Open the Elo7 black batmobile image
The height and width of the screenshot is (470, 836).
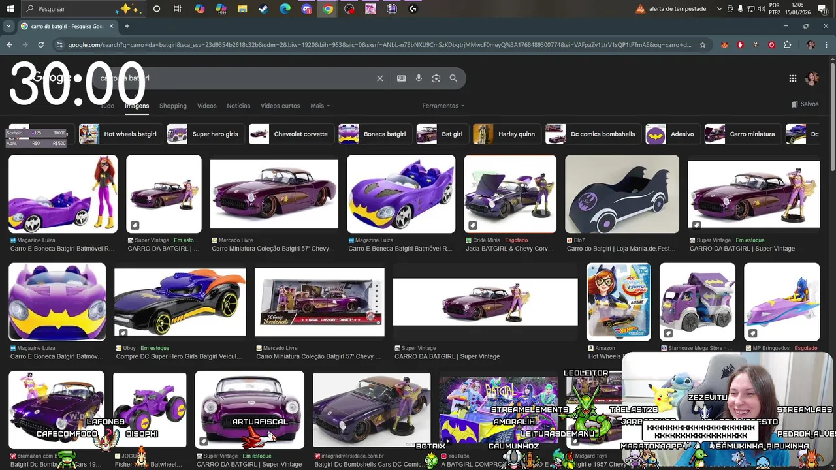(x=622, y=194)
